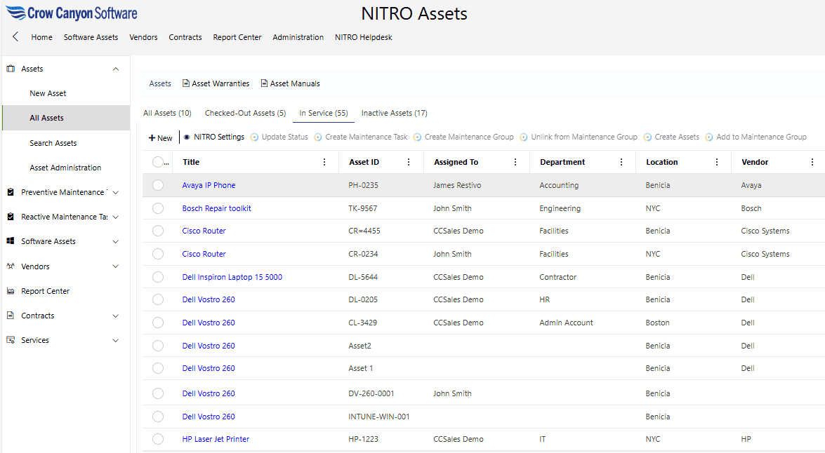Viewport: 825px width, 453px height.
Task: Click the Unlink from Maintenance Group icon
Action: [524, 137]
